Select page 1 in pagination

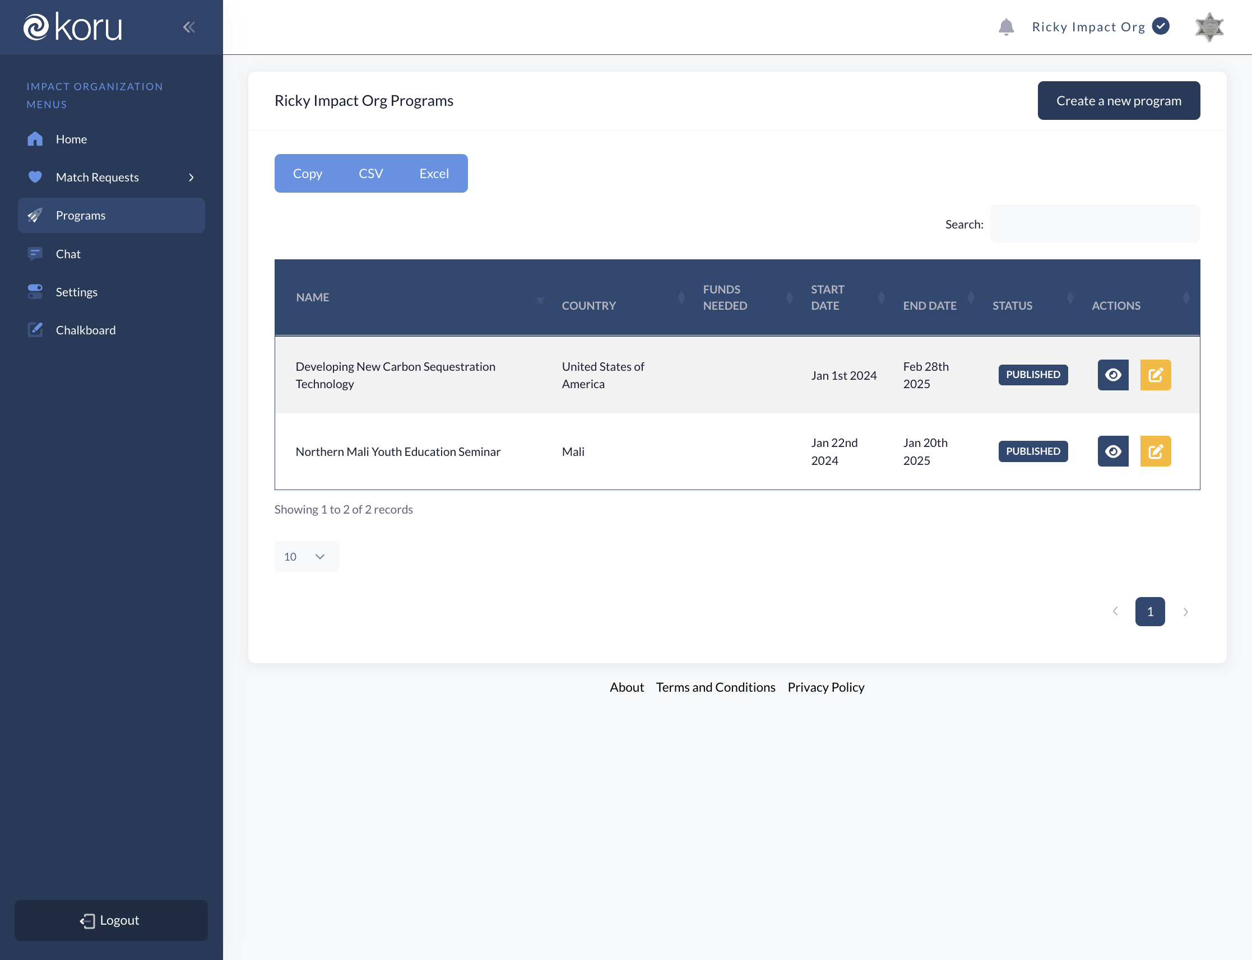coord(1149,612)
